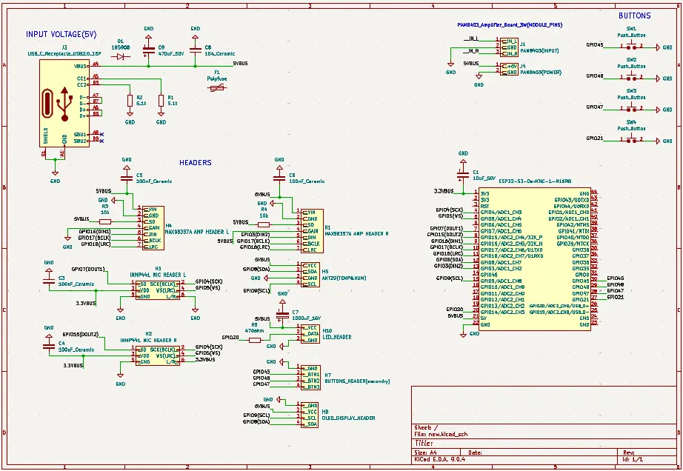Click GPIO15(DOUT2) label near H2 header
Image resolution: width=683 pixels, height=471 pixels.
(81, 334)
